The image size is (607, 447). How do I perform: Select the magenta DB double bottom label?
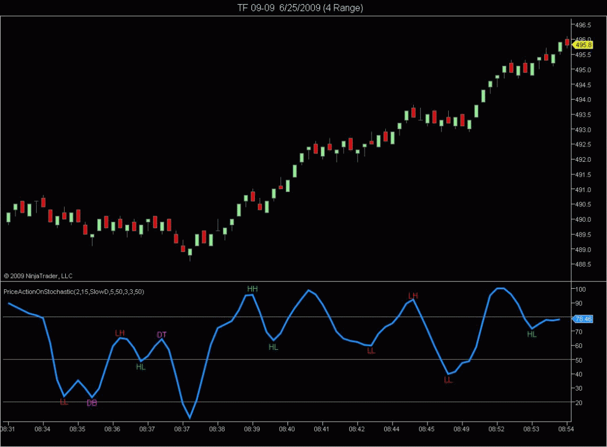click(x=92, y=403)
